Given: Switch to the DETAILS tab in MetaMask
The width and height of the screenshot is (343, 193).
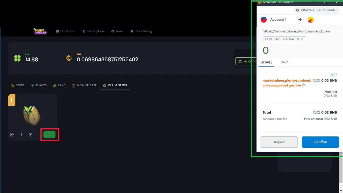Looking at the screenshot, I should coord(266,62).
